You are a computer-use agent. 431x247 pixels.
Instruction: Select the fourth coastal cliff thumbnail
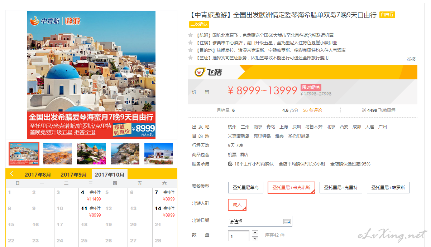point(125,154)
